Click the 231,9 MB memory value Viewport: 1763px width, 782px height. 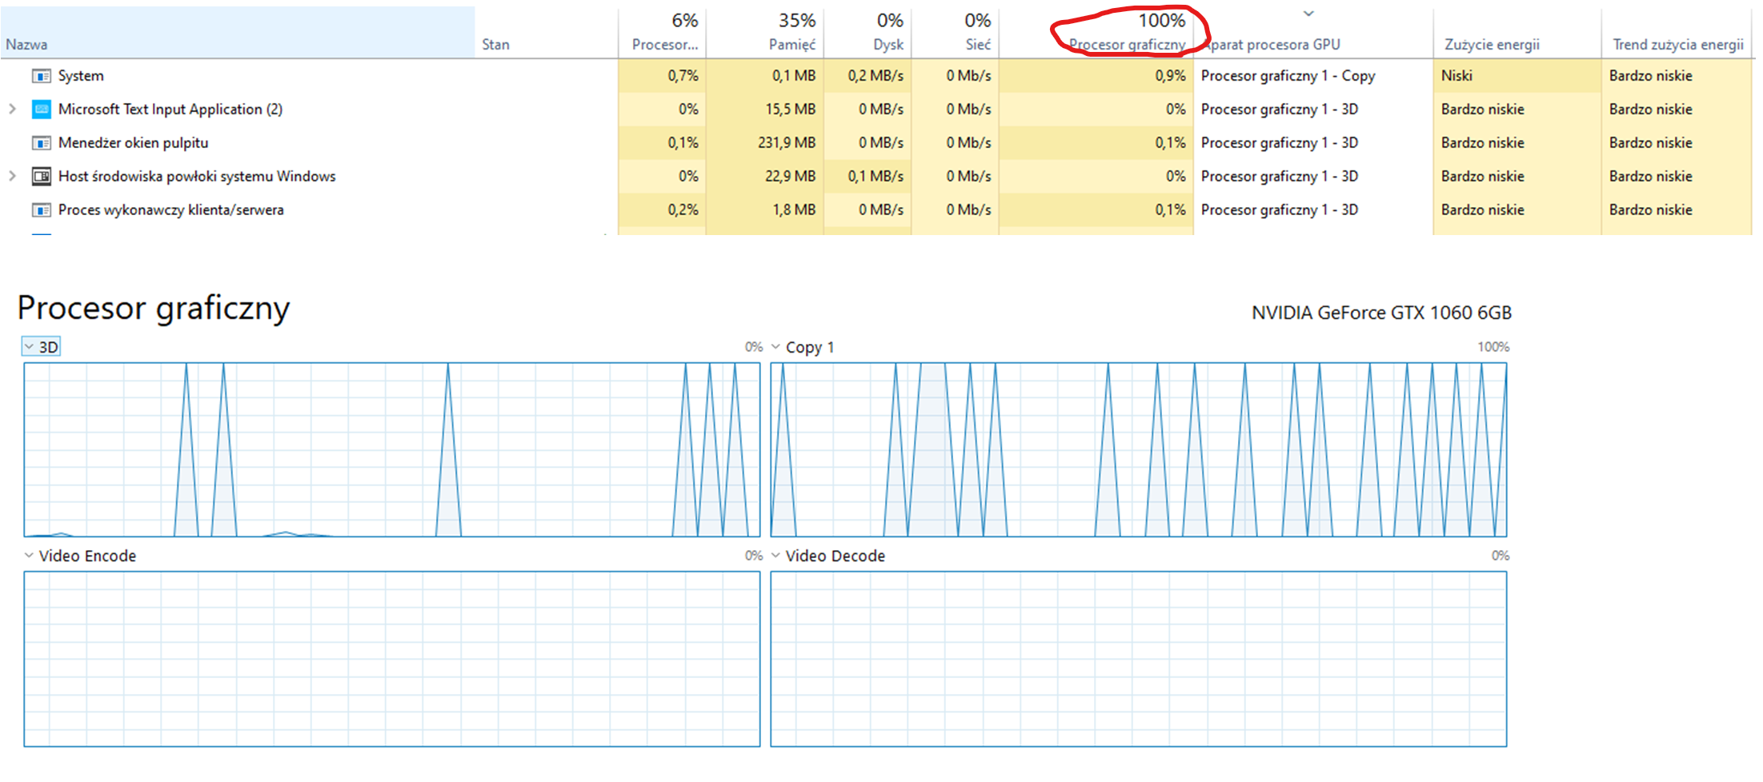tap(787, 143)
